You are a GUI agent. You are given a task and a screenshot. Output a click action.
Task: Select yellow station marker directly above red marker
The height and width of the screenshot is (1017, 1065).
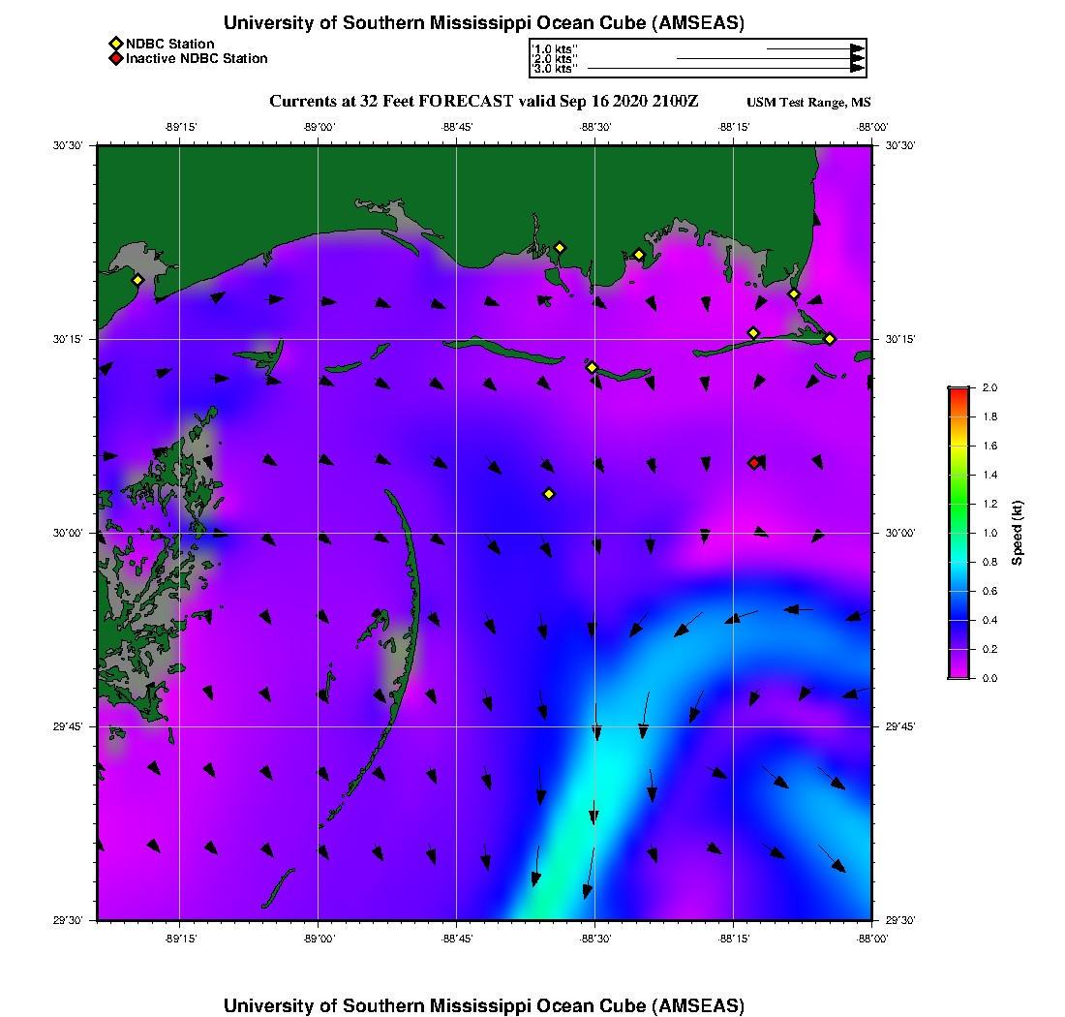click(x=753, y=333)
